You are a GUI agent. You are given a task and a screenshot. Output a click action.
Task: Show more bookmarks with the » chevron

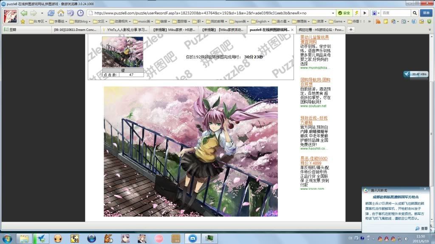(x=369, y=21)
